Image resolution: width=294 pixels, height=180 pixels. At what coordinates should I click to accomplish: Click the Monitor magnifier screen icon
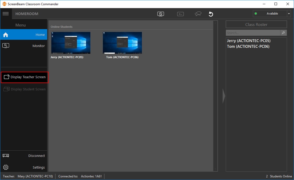click(6, 45)
